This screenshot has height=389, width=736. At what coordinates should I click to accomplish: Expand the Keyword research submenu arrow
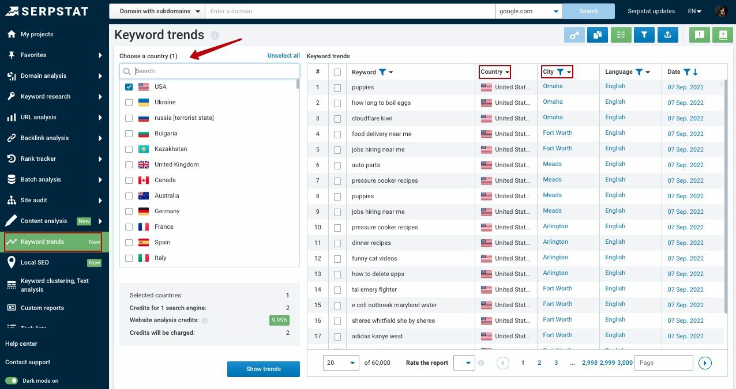click(x=100, y=97)
